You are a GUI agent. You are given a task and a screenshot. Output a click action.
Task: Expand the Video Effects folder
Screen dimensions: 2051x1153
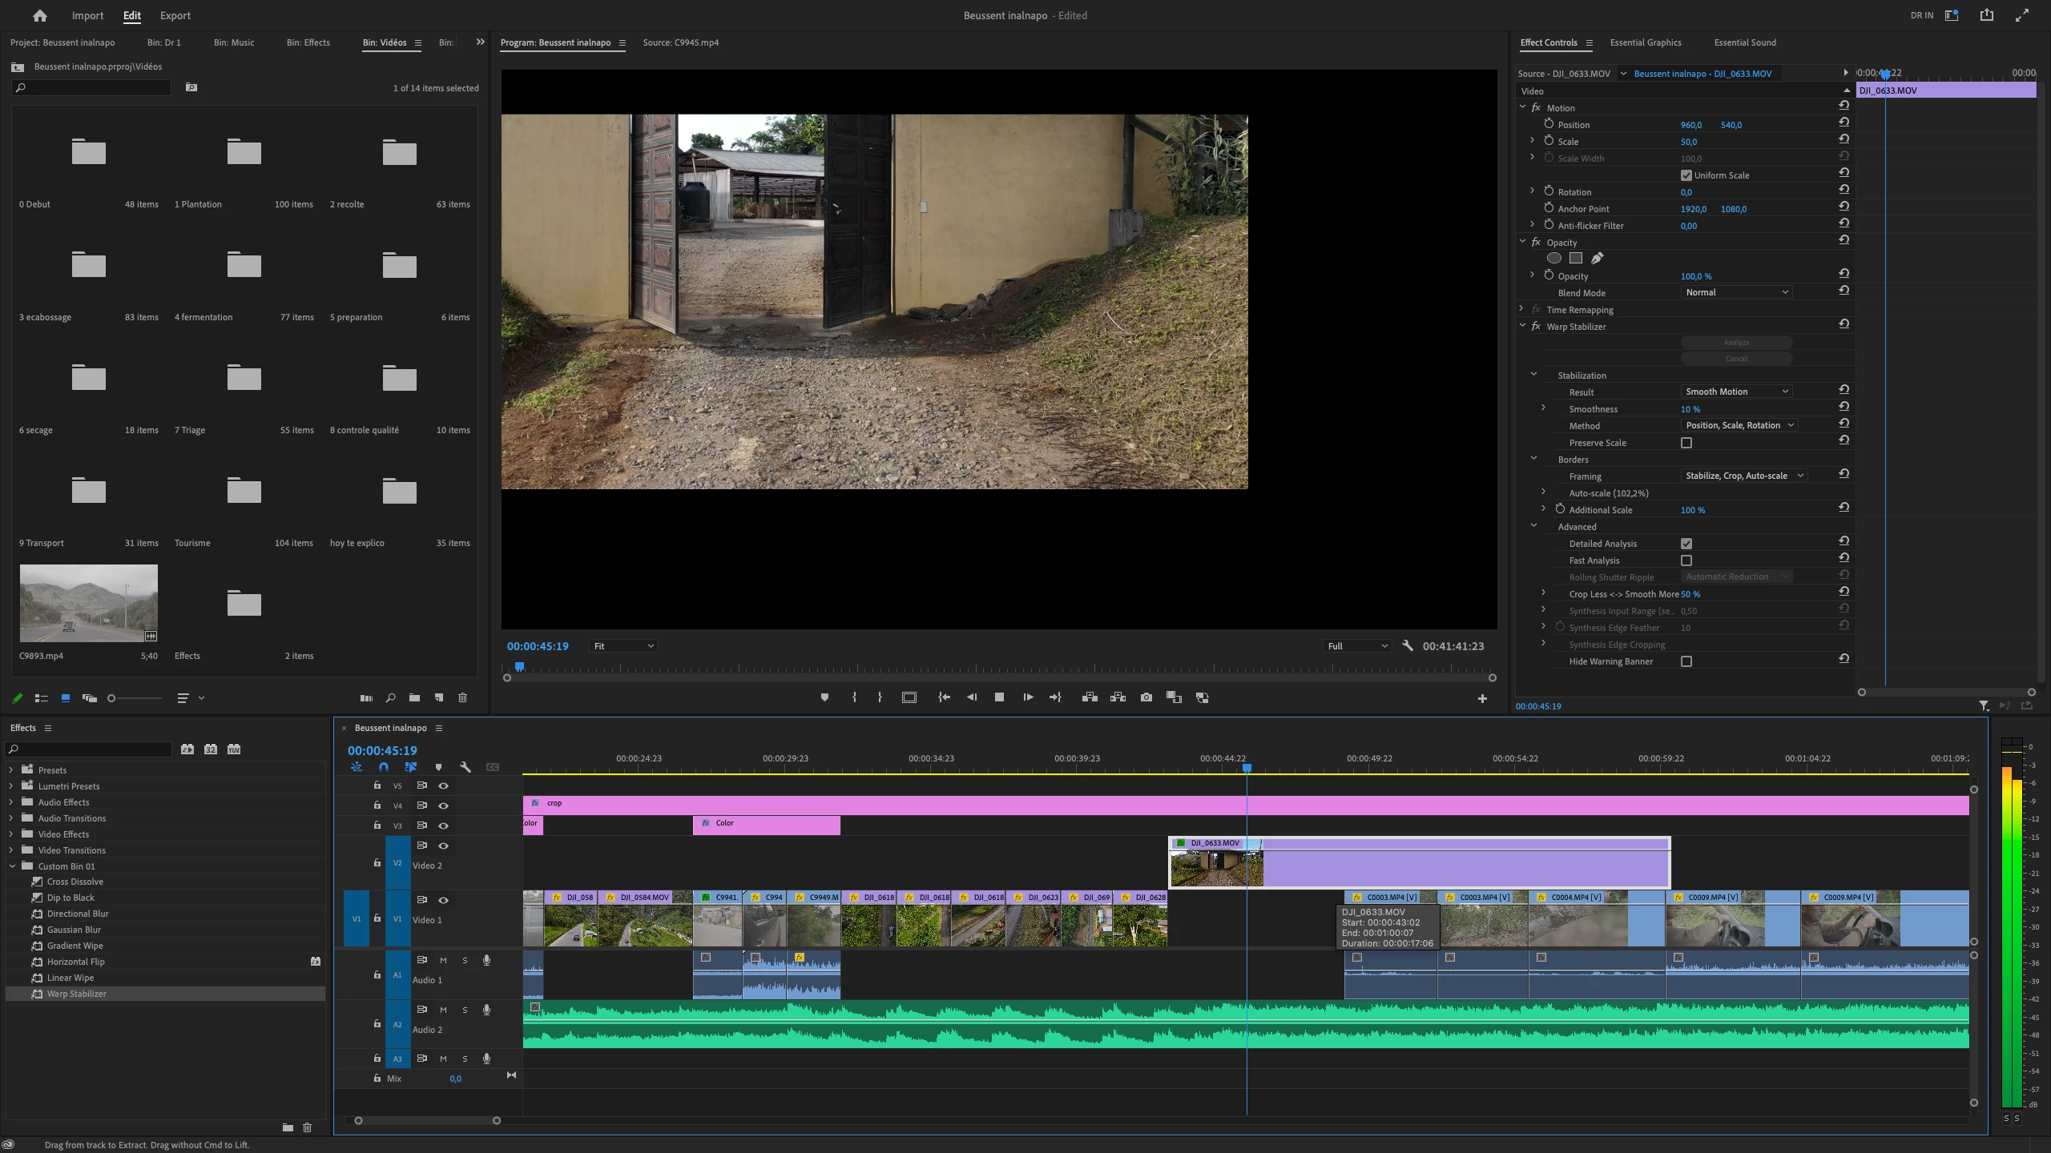(11, 834)
